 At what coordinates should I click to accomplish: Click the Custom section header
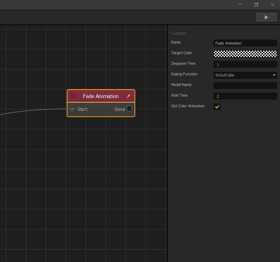[179, 33]
